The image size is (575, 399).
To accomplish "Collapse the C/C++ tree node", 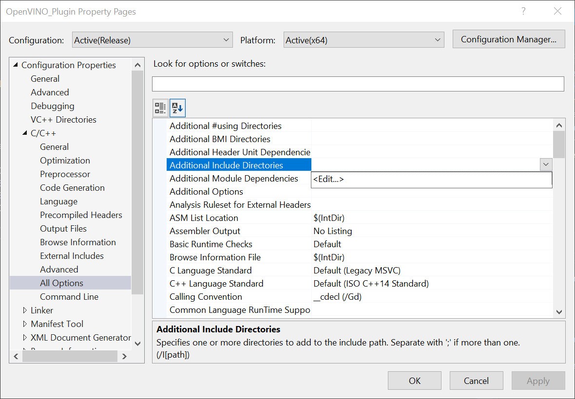I will pyautogui.click(x=25, y=133).
